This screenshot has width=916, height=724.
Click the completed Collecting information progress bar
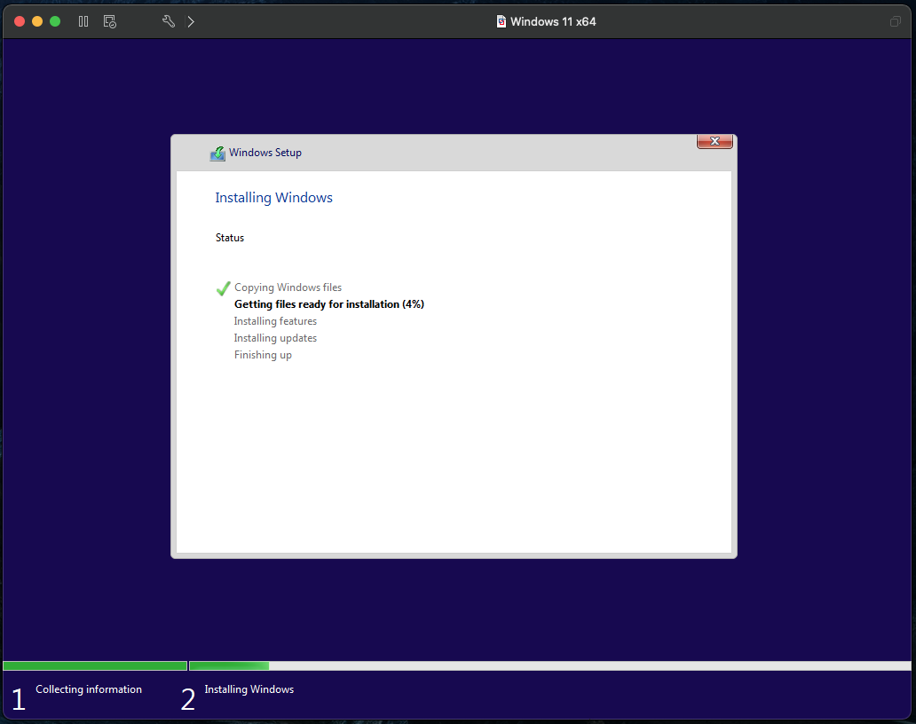tap(95, 665)
